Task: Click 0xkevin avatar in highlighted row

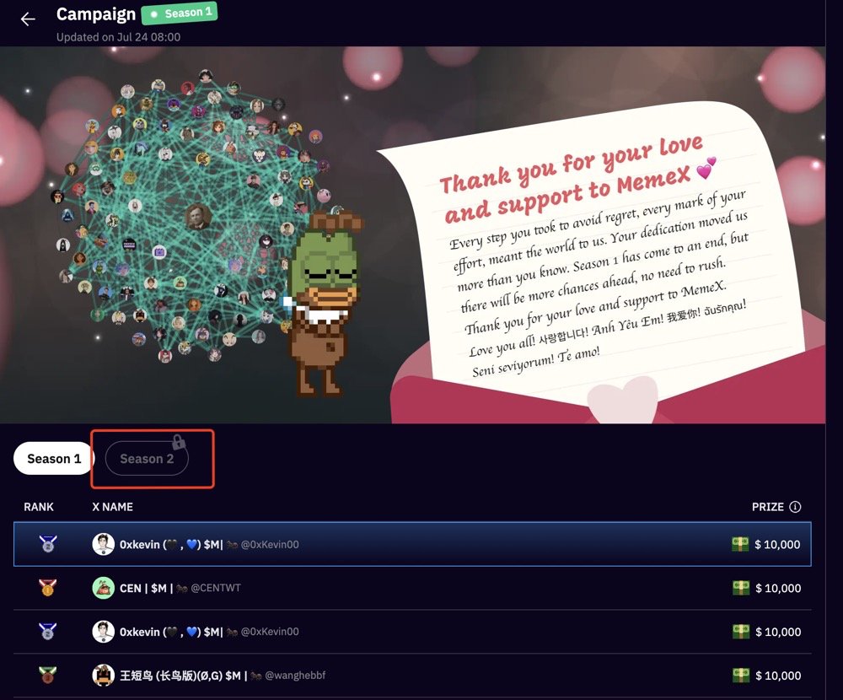Action: [103, 544]
